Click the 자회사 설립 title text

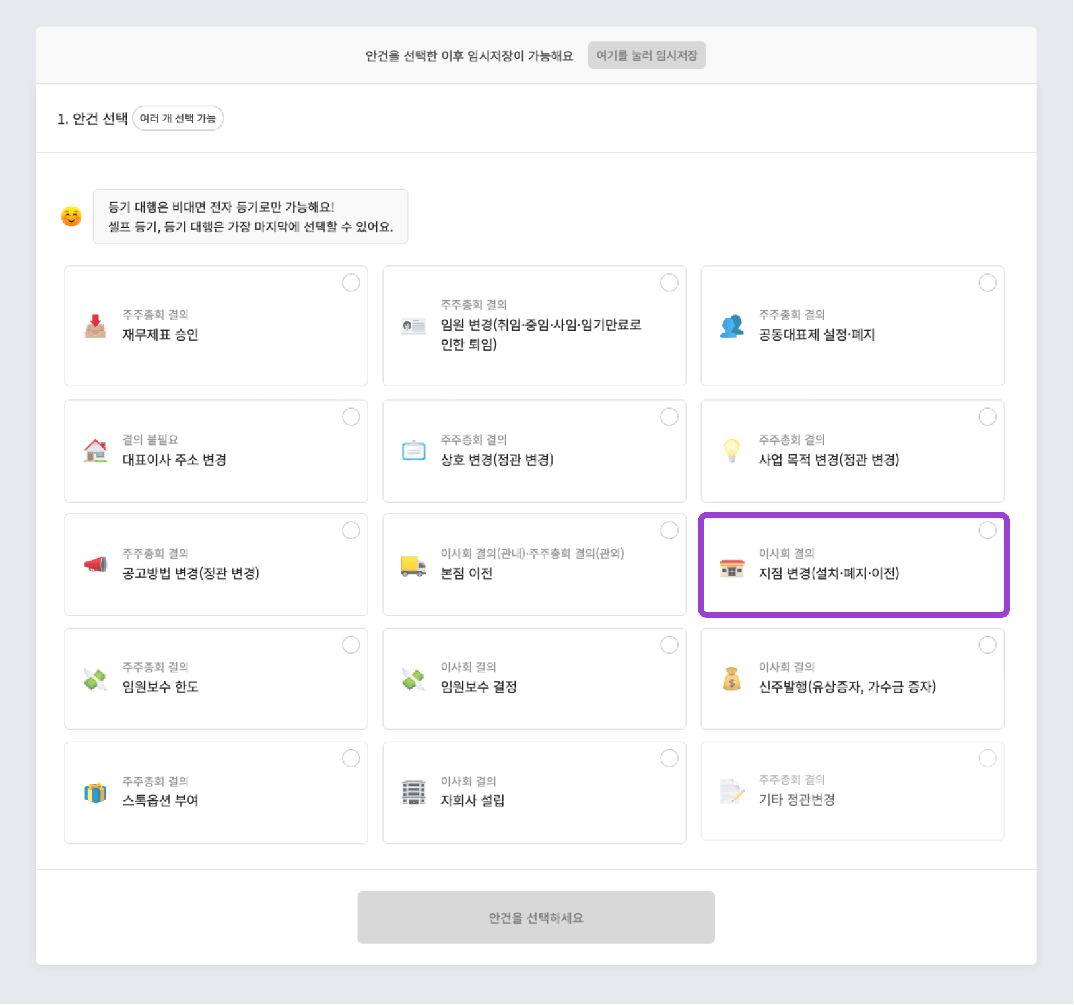[473, 800]
